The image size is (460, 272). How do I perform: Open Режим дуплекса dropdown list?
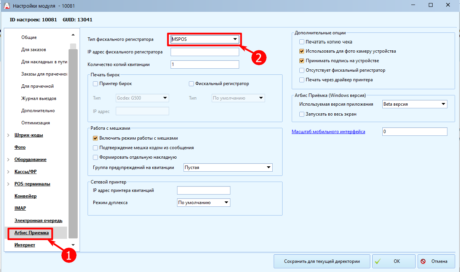coord(226,203)
